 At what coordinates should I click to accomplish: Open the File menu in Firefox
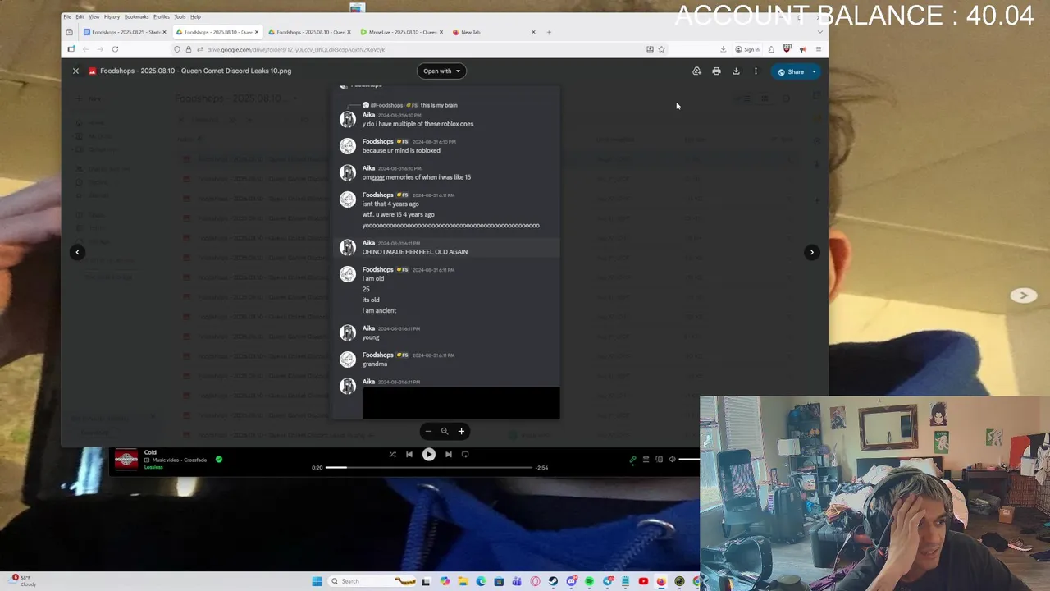point(67,16)
